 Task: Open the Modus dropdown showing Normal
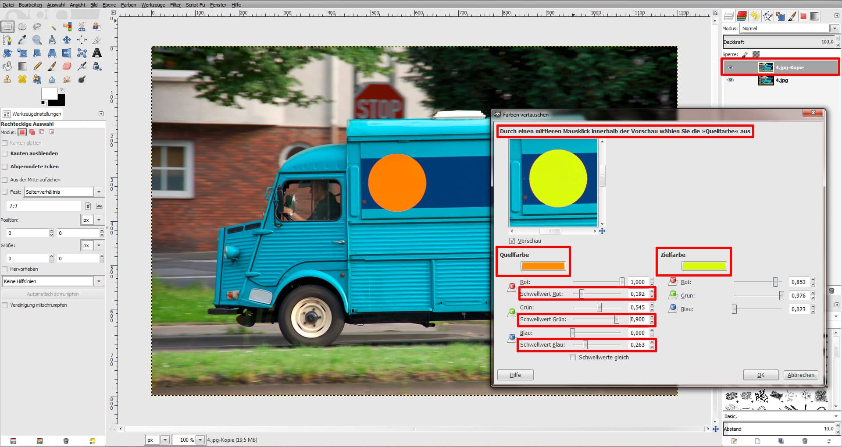click(x=835, y=28)
